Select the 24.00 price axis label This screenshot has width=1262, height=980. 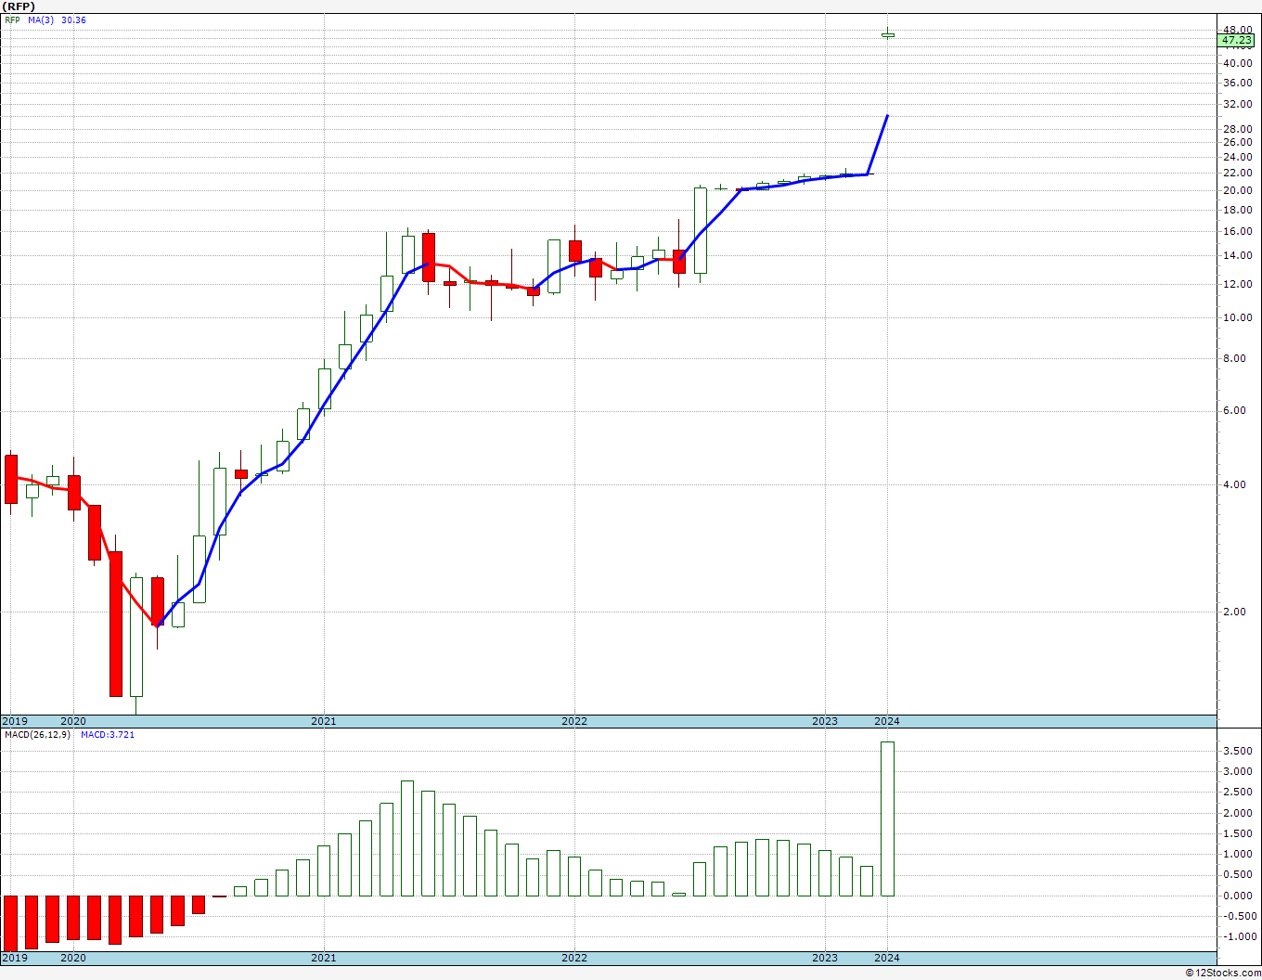(1237, 157)
